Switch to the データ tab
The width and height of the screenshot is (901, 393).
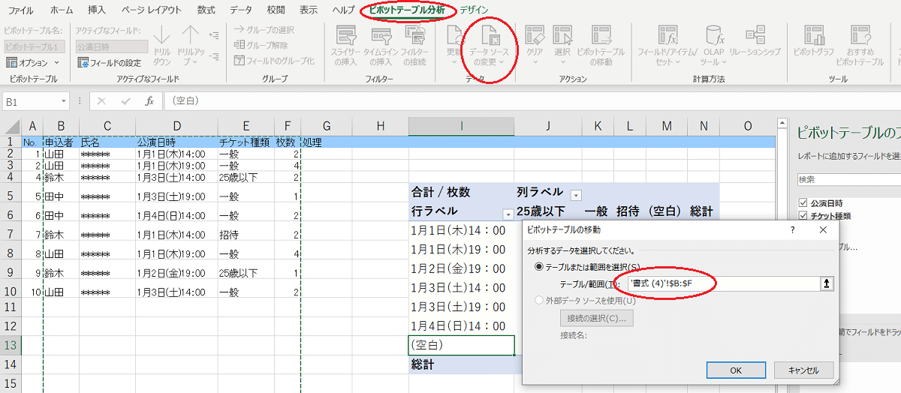tap(241, 10)
